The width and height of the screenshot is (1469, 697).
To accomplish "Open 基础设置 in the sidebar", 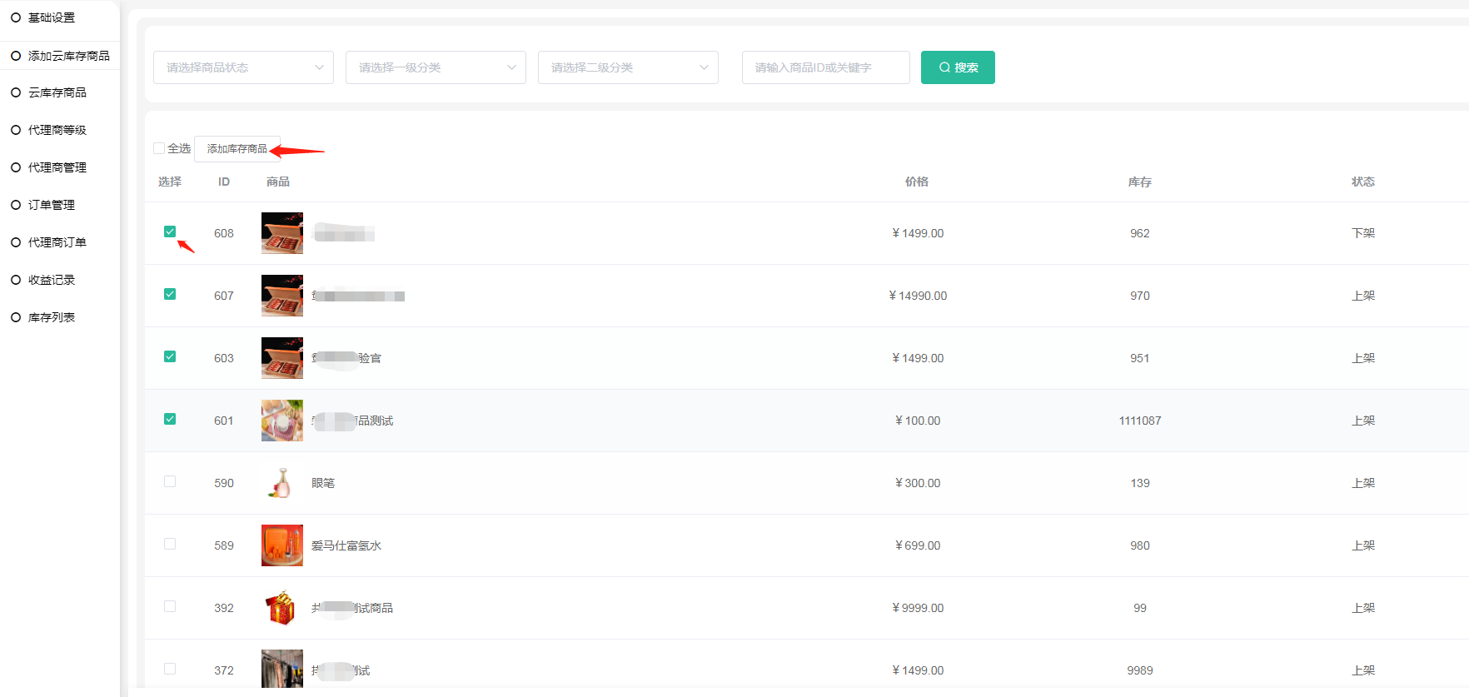I will coord(52,17).
